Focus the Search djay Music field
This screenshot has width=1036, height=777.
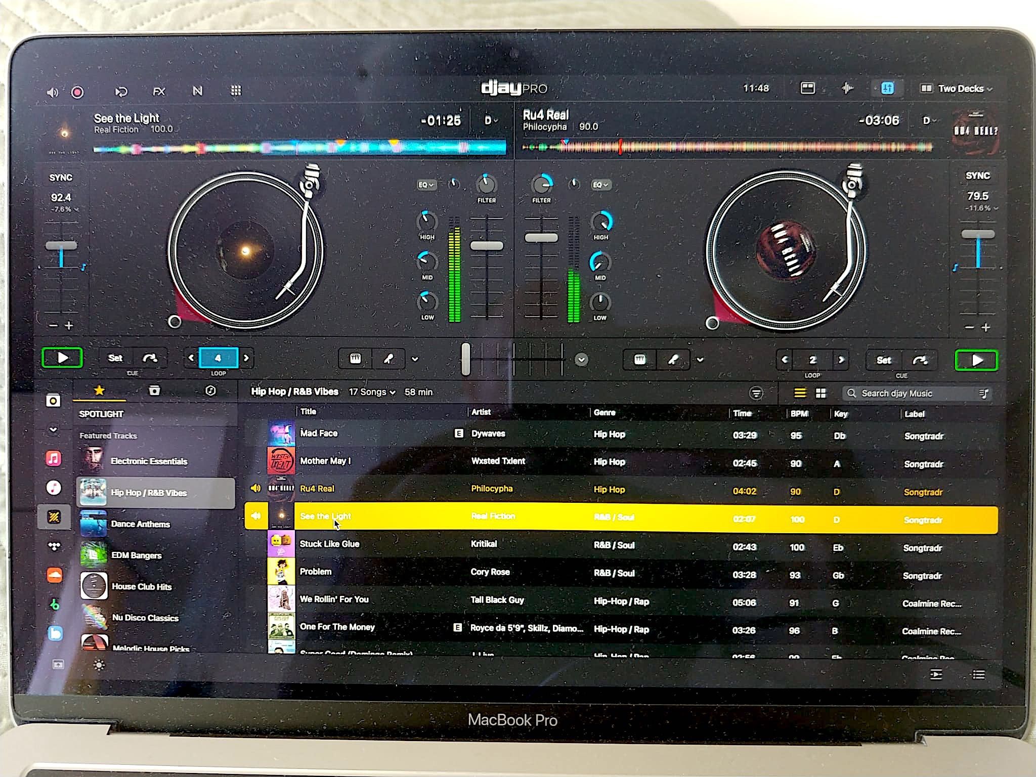(917, 394)
